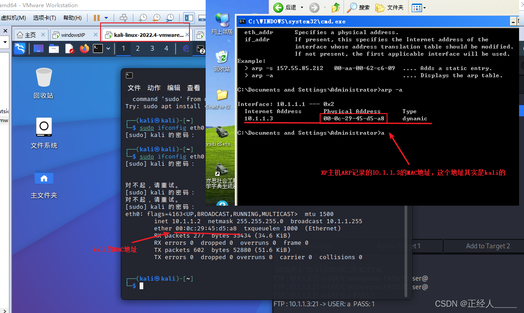This screenshot has height=313, width=524.
Task: Click the Kali terminal command prompt cursor
Action: 141,286
